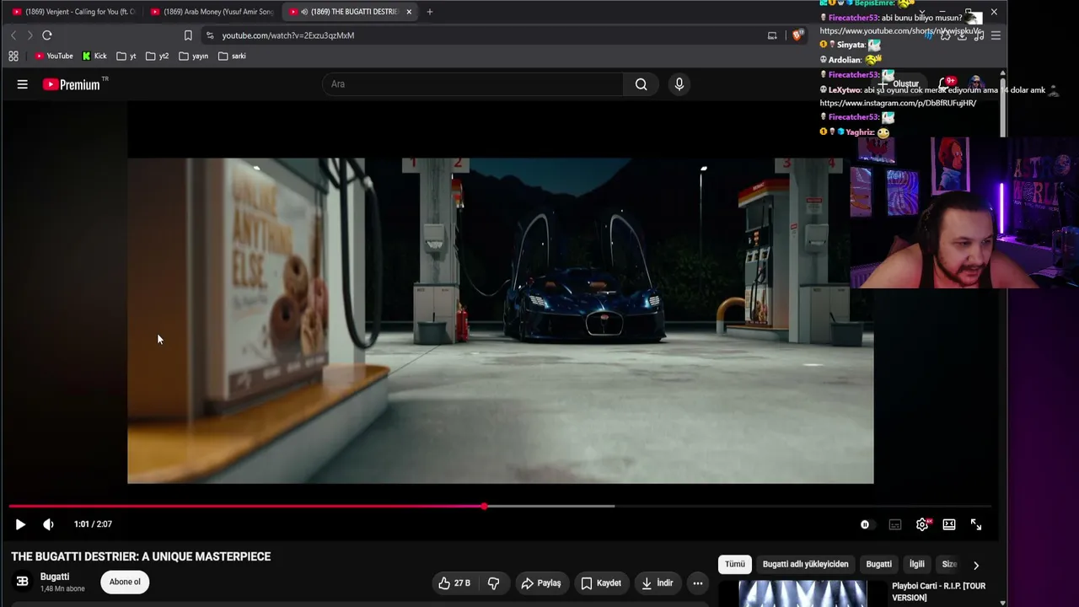Expand the yt bookmarks folder
The height and width of the screenshot is (607, 1079).
[x=126, y=56]
